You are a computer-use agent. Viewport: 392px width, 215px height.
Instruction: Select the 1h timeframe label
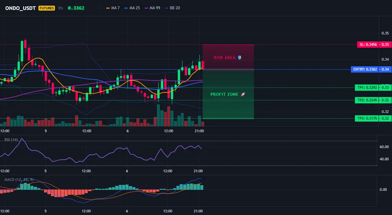point(60,8)
